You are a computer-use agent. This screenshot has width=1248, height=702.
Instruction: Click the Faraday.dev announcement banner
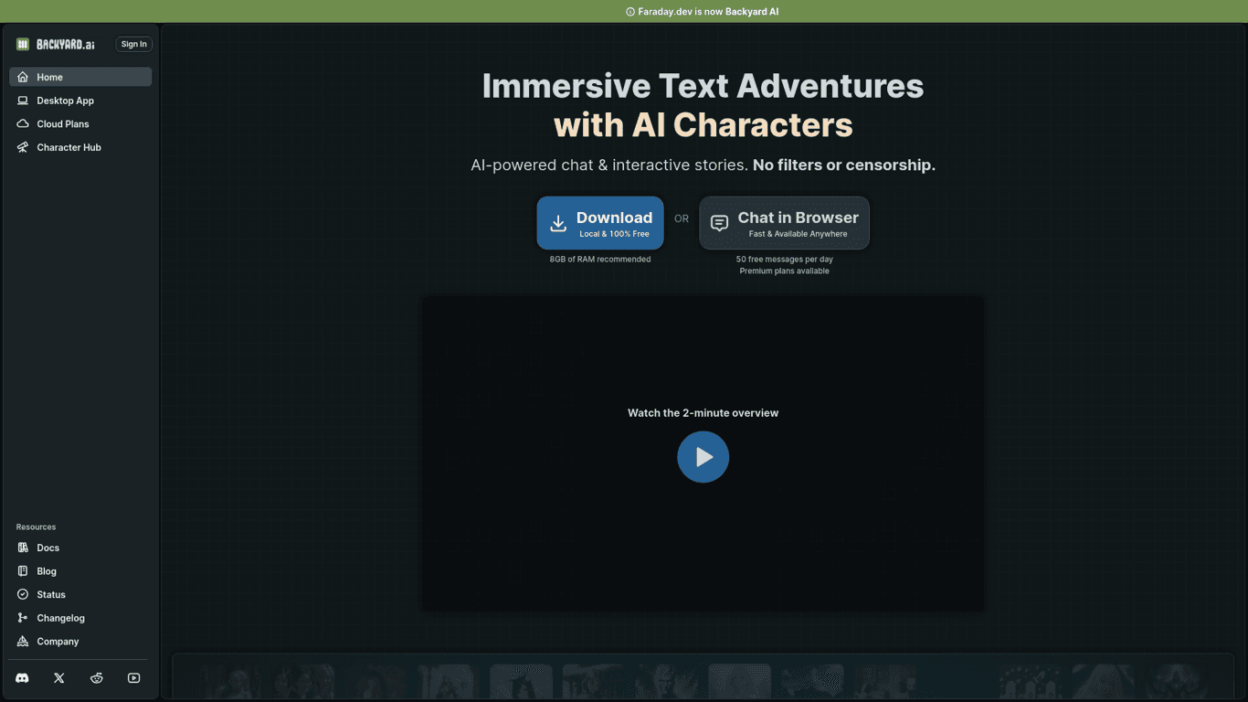coord(702,12)
